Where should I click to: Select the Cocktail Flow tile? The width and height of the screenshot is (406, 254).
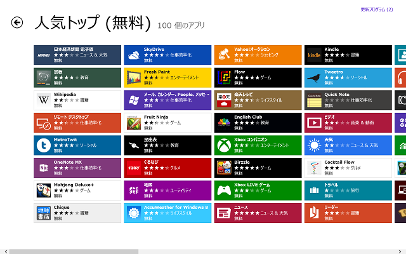coord(348,168)
